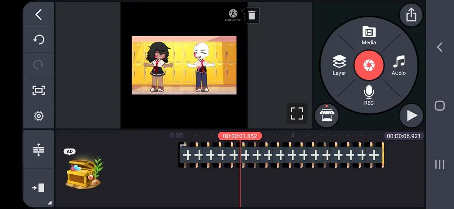Screen dimensions: 454x209
Task: Go back using the KineMaster back arrow
Action: tap(38, 14)
